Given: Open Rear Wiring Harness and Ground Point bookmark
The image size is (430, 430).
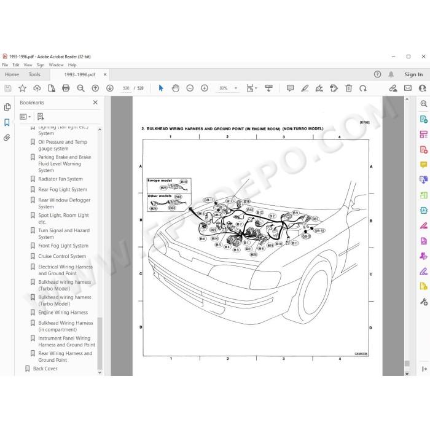Looking at the screenshot, I should coord(65,356).
